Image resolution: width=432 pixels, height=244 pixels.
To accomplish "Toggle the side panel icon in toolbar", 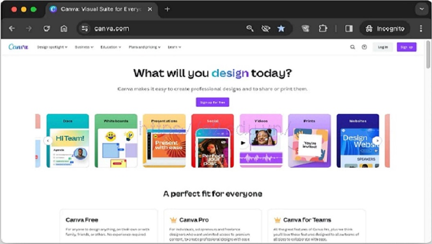I will point(349,28).
